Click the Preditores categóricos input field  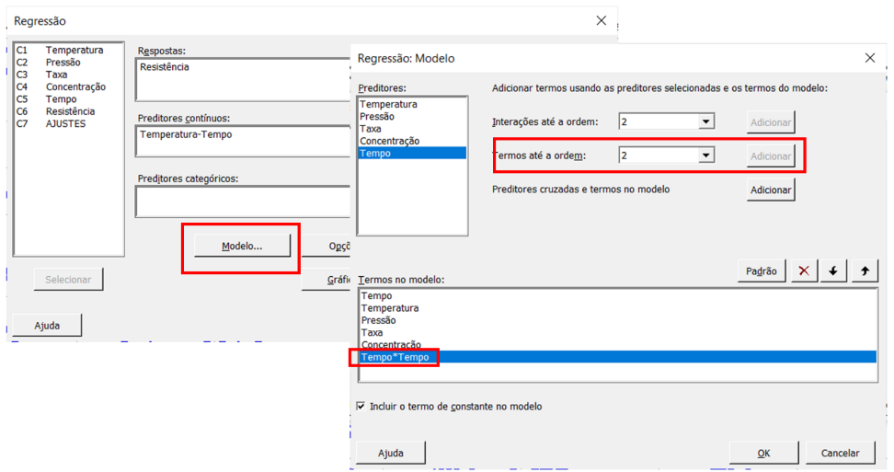243,201
